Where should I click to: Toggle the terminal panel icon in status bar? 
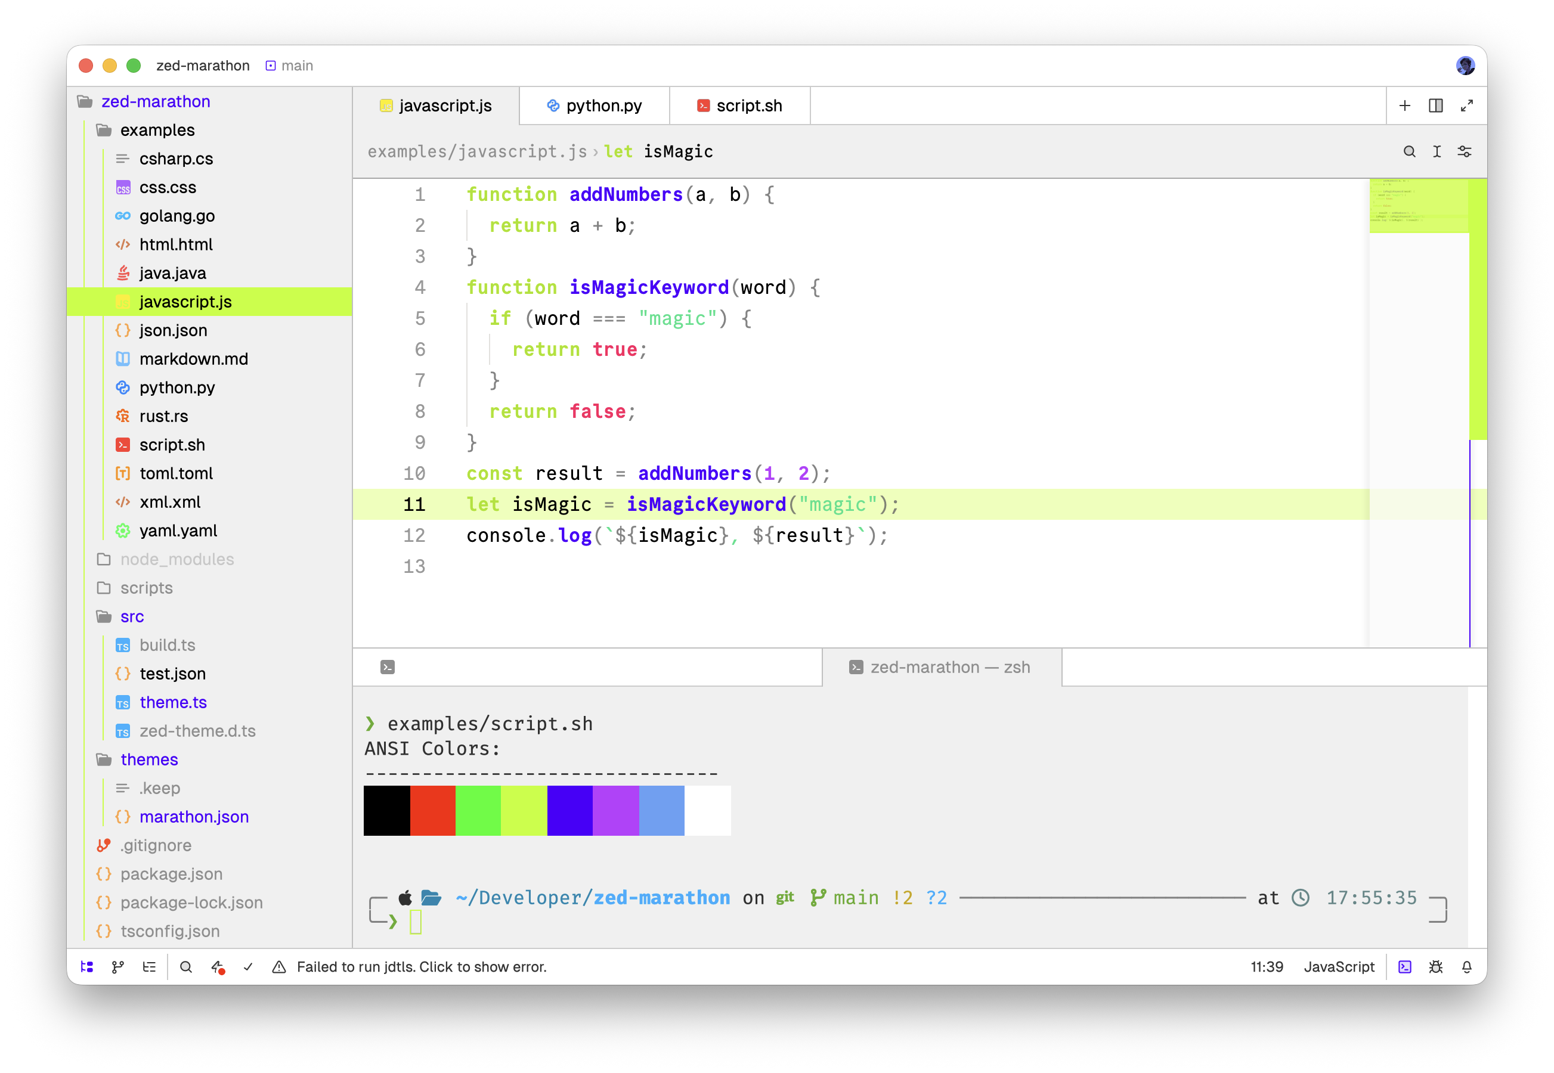coord(1405,967)
